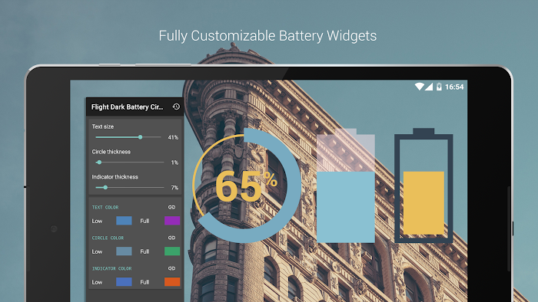Screen dimensions: 538x302
Task: Click the 41% text size value
Action: click(x=173, y=137)
